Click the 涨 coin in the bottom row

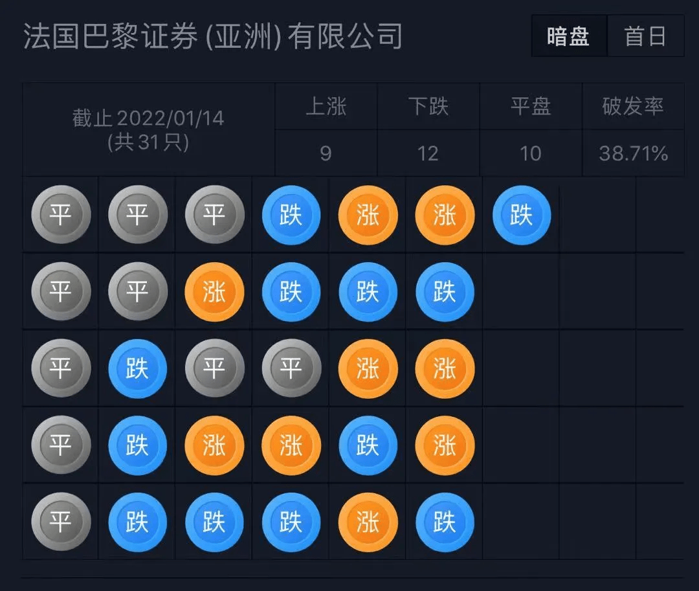tap(367, 522)
